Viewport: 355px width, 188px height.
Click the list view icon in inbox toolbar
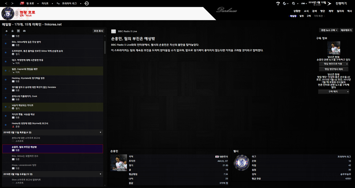coord(18,31)
